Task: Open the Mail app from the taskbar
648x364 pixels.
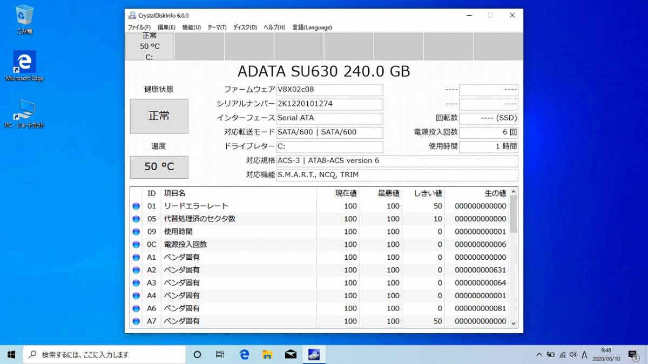Action: (291, 355)
